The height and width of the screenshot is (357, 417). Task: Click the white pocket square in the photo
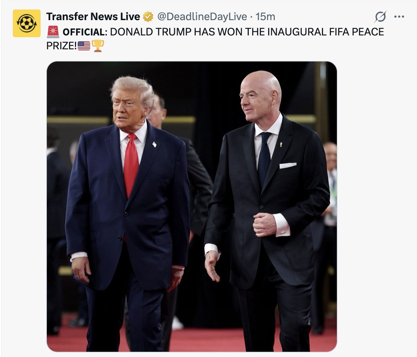288,165
